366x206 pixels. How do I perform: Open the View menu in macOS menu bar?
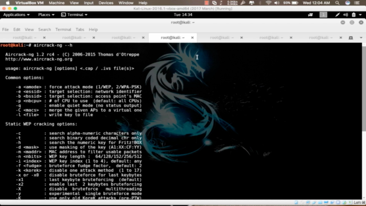pyautogui.click(x=74, y=3)
